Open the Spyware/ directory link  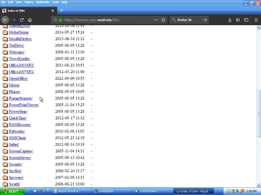click(16, 177)
